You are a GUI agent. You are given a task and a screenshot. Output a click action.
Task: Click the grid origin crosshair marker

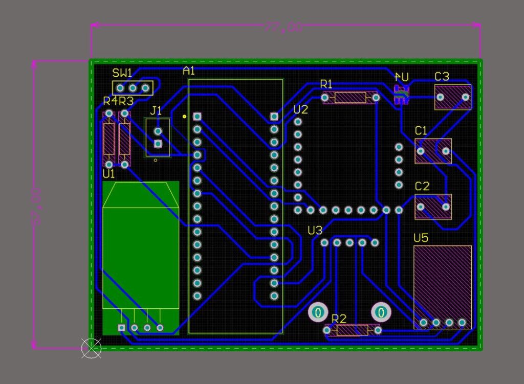click(x=91, y=348)
